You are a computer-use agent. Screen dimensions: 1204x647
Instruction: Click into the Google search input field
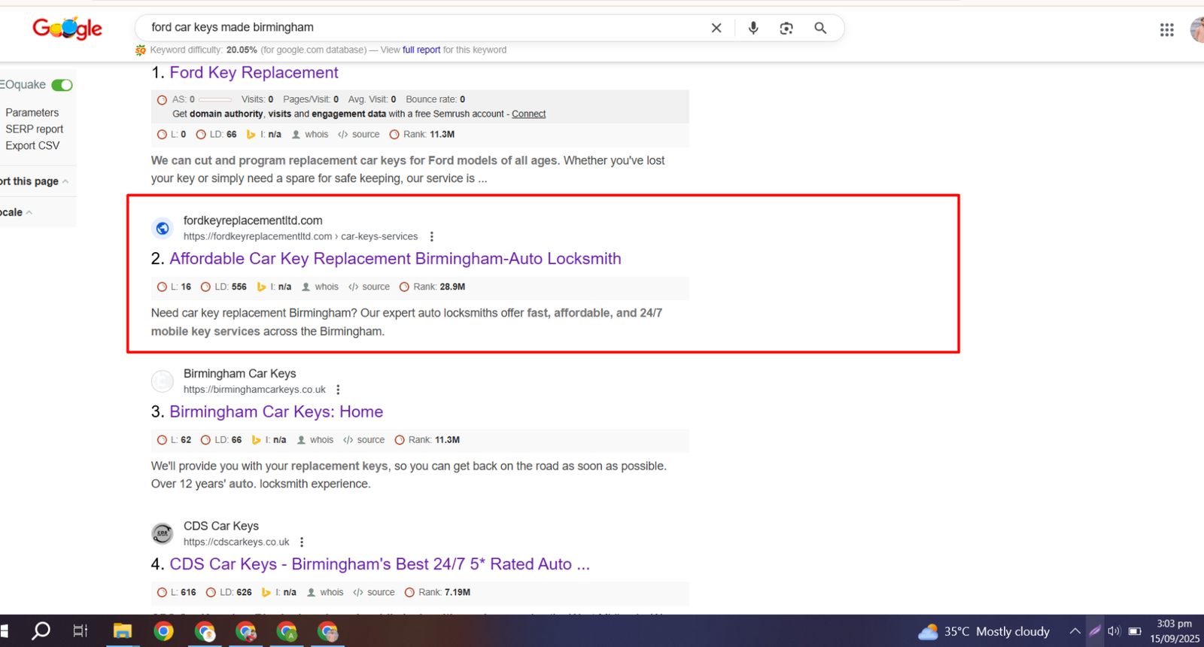[421, 27]
